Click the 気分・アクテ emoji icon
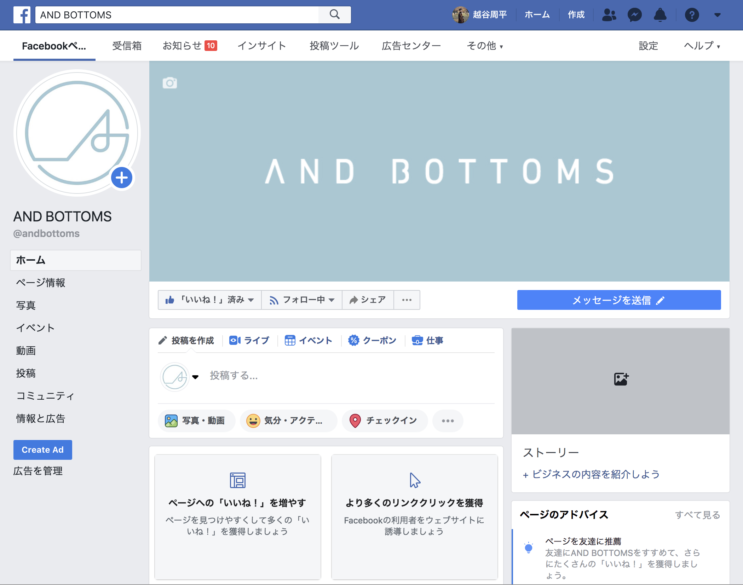743x585 pixels. (253, 421)
